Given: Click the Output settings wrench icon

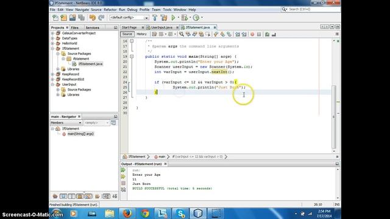Looking at the screenshot, I should pos(123,190).
